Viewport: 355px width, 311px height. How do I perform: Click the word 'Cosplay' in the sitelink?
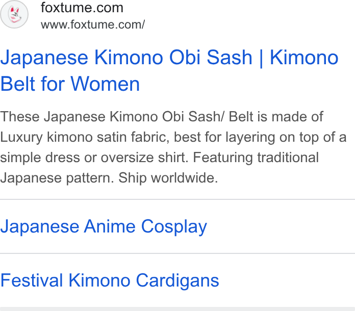coord(174,226)
